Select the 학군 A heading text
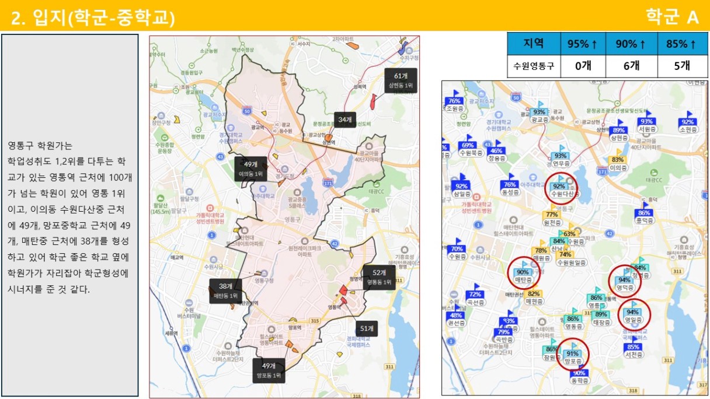710x399 pixels. [x=672, y=17]
